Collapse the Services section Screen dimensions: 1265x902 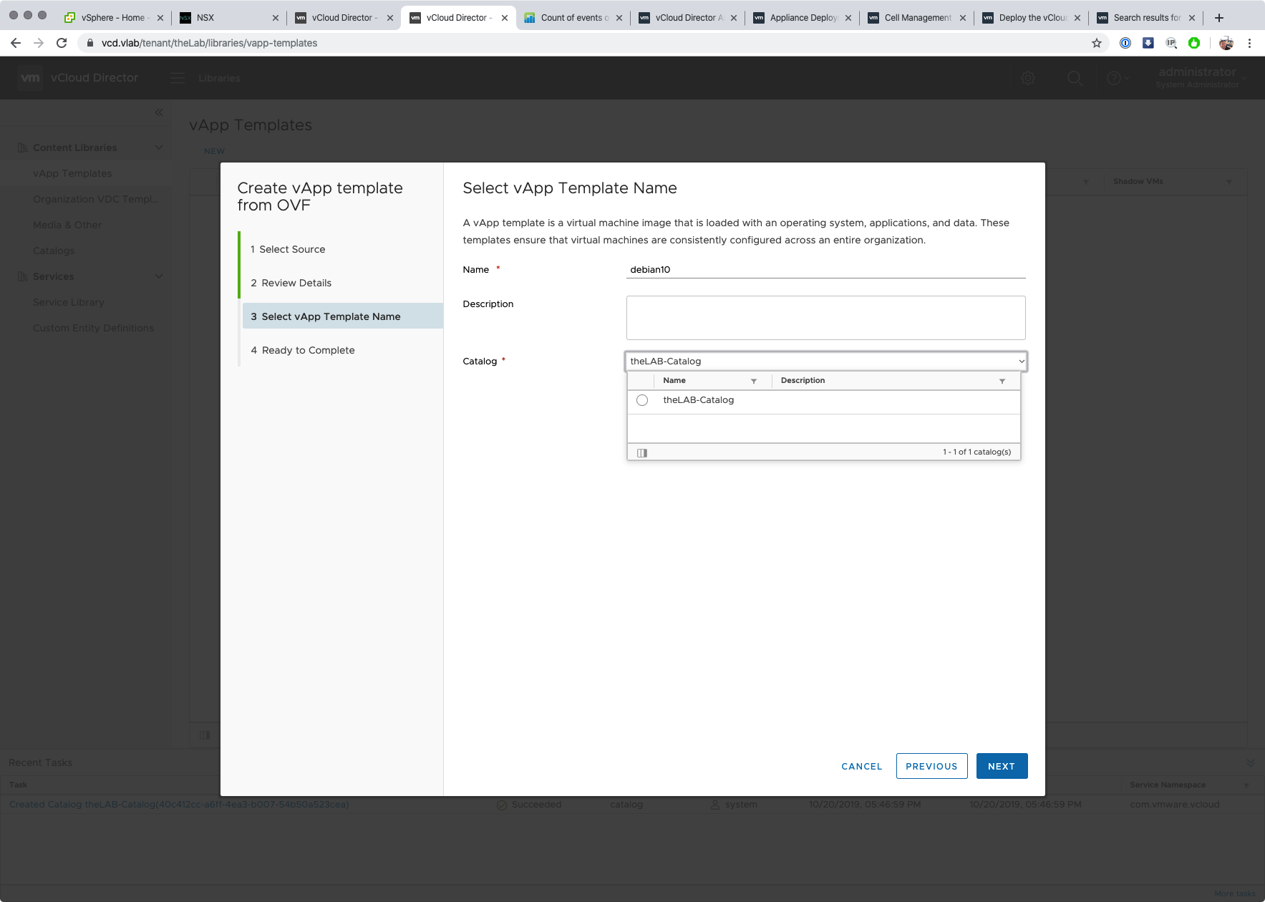pos(159,276)
